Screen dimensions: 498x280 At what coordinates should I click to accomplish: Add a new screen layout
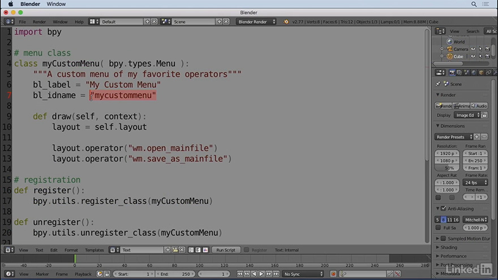[147, 21]
